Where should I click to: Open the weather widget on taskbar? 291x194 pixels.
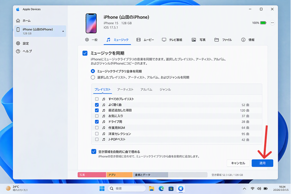pos(17,188)
